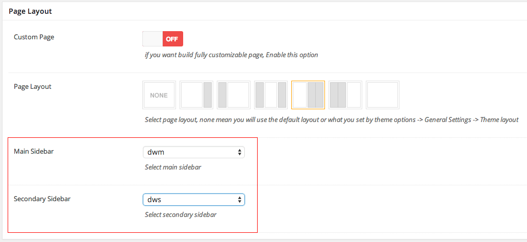This screenshot has width=527, height=242.
Task: Select the NONE page layout option
Action: point(159,95)
